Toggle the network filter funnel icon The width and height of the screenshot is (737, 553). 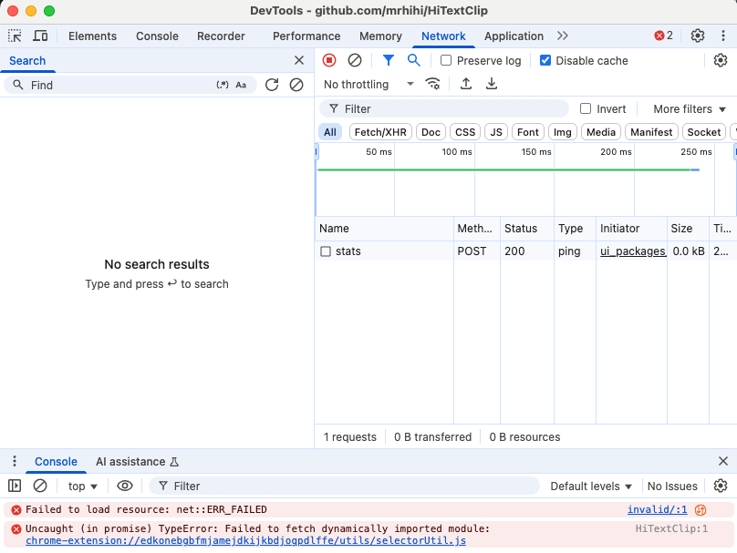click(389, 60)
